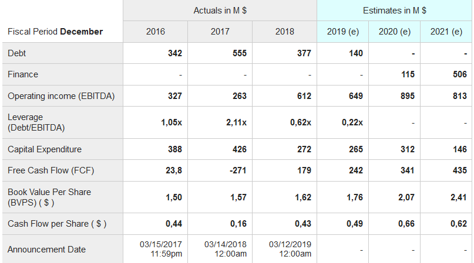Screen dimensions: 474x263
Task: Select the 2019 (e) column header
Action: click(x=343, y=32)
